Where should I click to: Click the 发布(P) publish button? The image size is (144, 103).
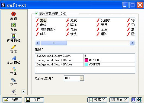click(119, 100)
